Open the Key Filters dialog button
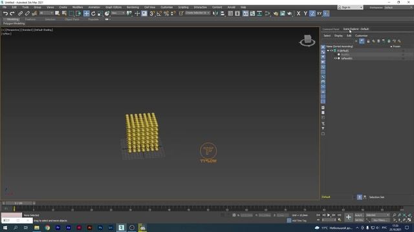414x232 pixels. [380, 220]
